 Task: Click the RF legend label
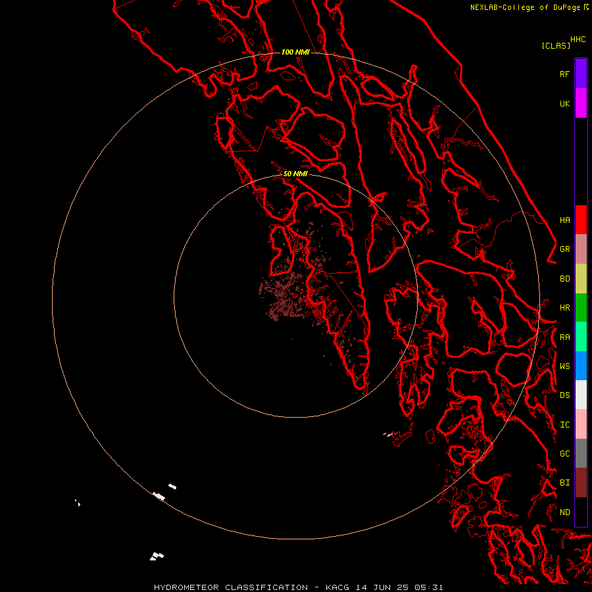(564, 74)
